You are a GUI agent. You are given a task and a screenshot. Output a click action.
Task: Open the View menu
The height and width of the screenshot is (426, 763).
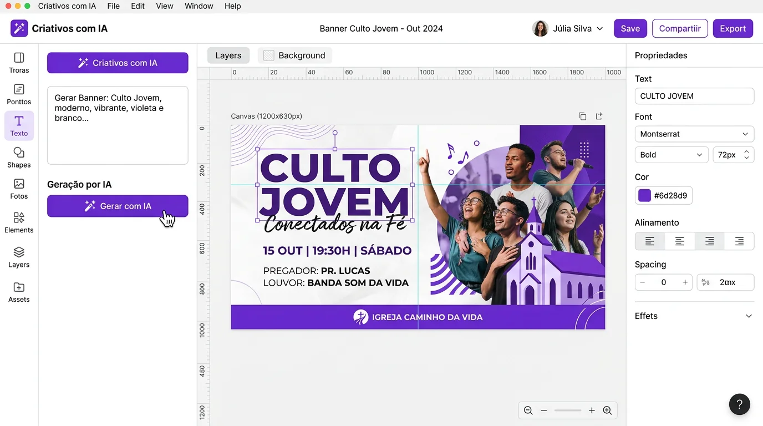(x=164, y=6)
